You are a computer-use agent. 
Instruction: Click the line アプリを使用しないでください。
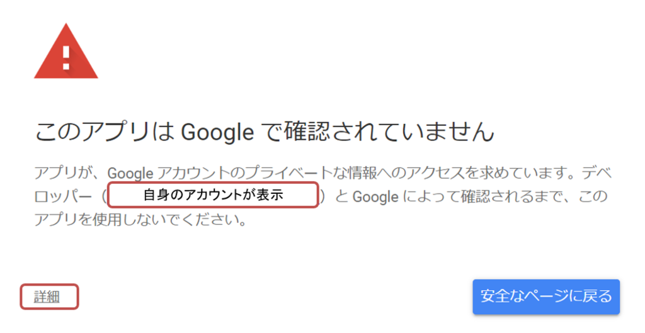[139, 221]
